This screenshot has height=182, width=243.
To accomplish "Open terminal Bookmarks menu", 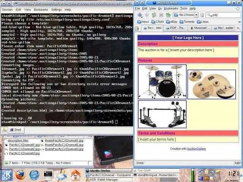I will [x=41, y=9].
